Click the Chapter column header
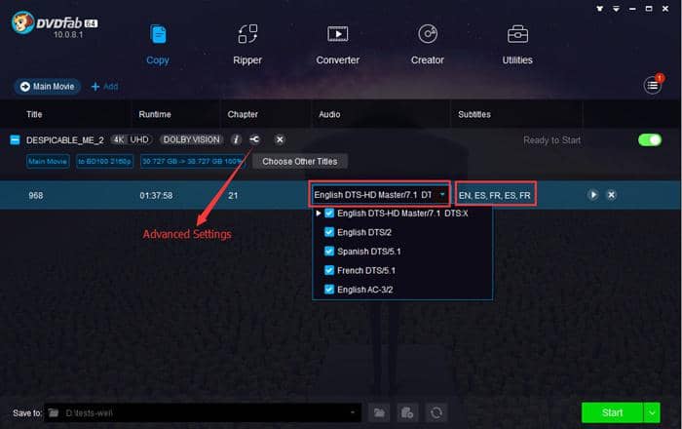Screen dimensions: 682x429 (243, 114)
